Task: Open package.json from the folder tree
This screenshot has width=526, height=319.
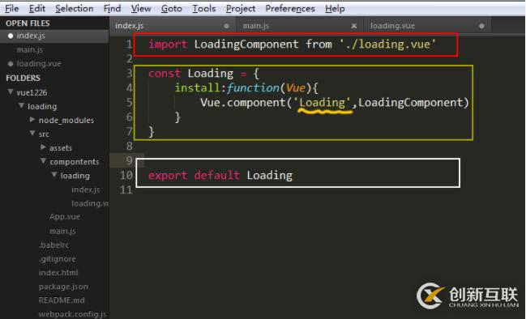Action: (x=63, y=287)
